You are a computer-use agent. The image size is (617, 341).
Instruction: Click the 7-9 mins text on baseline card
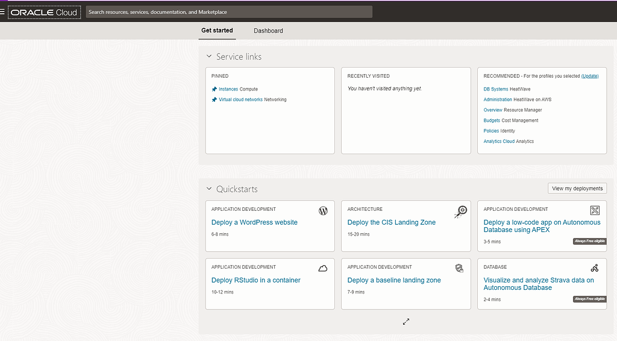[x=355, y=292]
